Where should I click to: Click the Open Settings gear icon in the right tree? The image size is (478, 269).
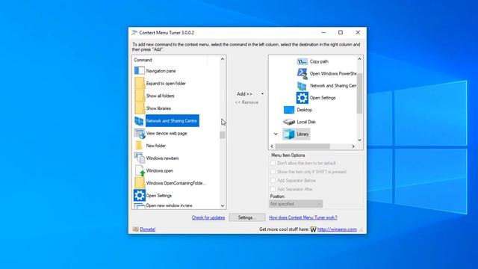(302, 98)
